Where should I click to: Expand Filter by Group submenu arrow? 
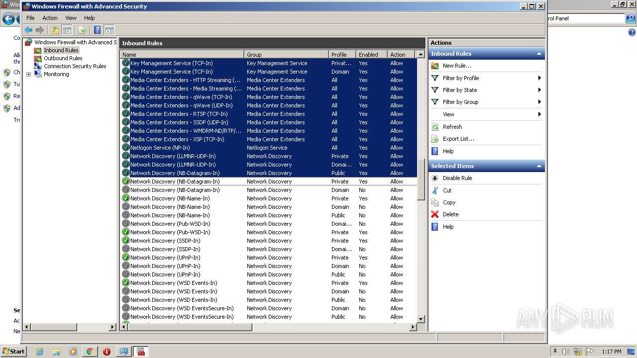(539, 102)
